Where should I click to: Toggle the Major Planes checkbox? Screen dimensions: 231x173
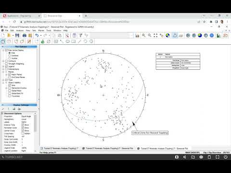[10, 74]
